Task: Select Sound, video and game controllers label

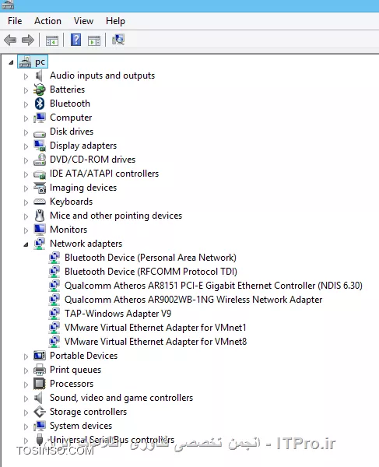Action: (121, 398)
